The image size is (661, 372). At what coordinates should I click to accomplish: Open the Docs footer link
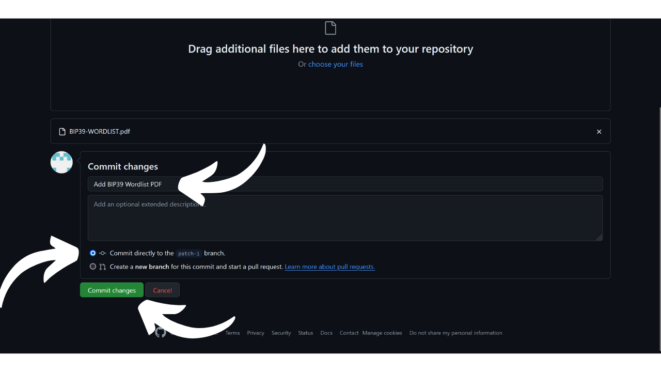[326, 333]
